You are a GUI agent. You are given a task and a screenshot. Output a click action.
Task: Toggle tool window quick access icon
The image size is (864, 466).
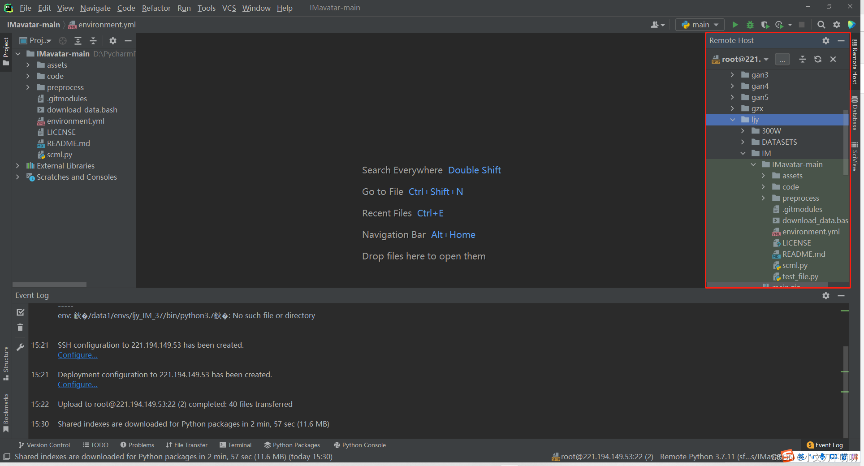coord(7,457)
